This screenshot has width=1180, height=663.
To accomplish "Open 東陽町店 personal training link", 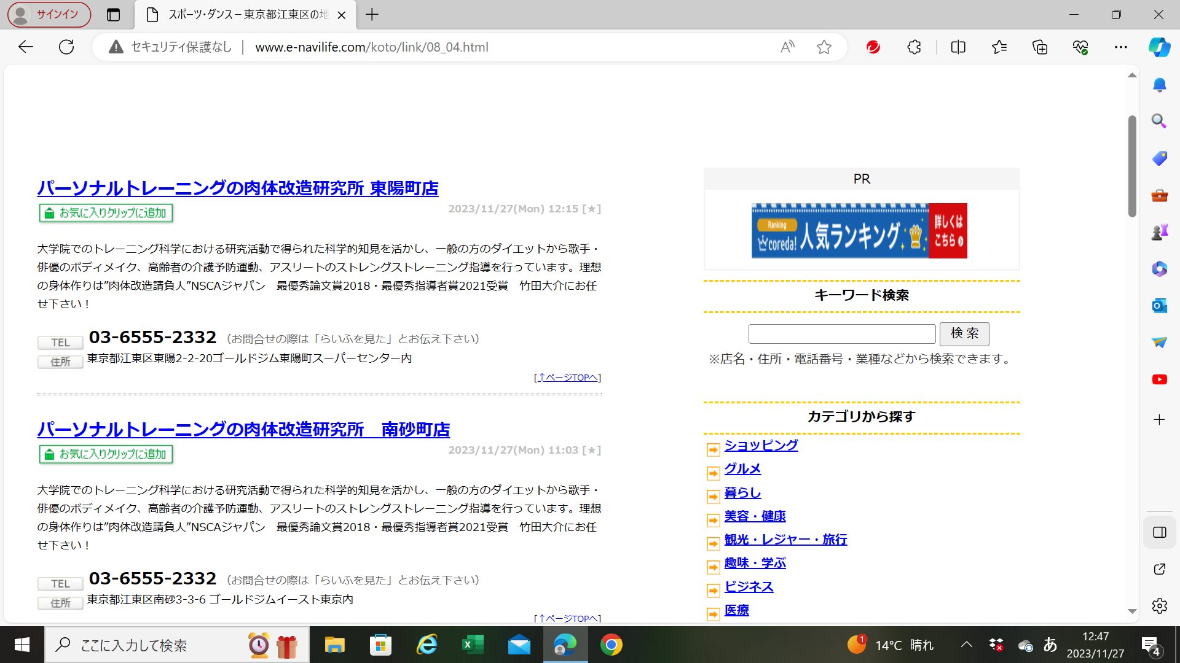I will click(237, 188).
